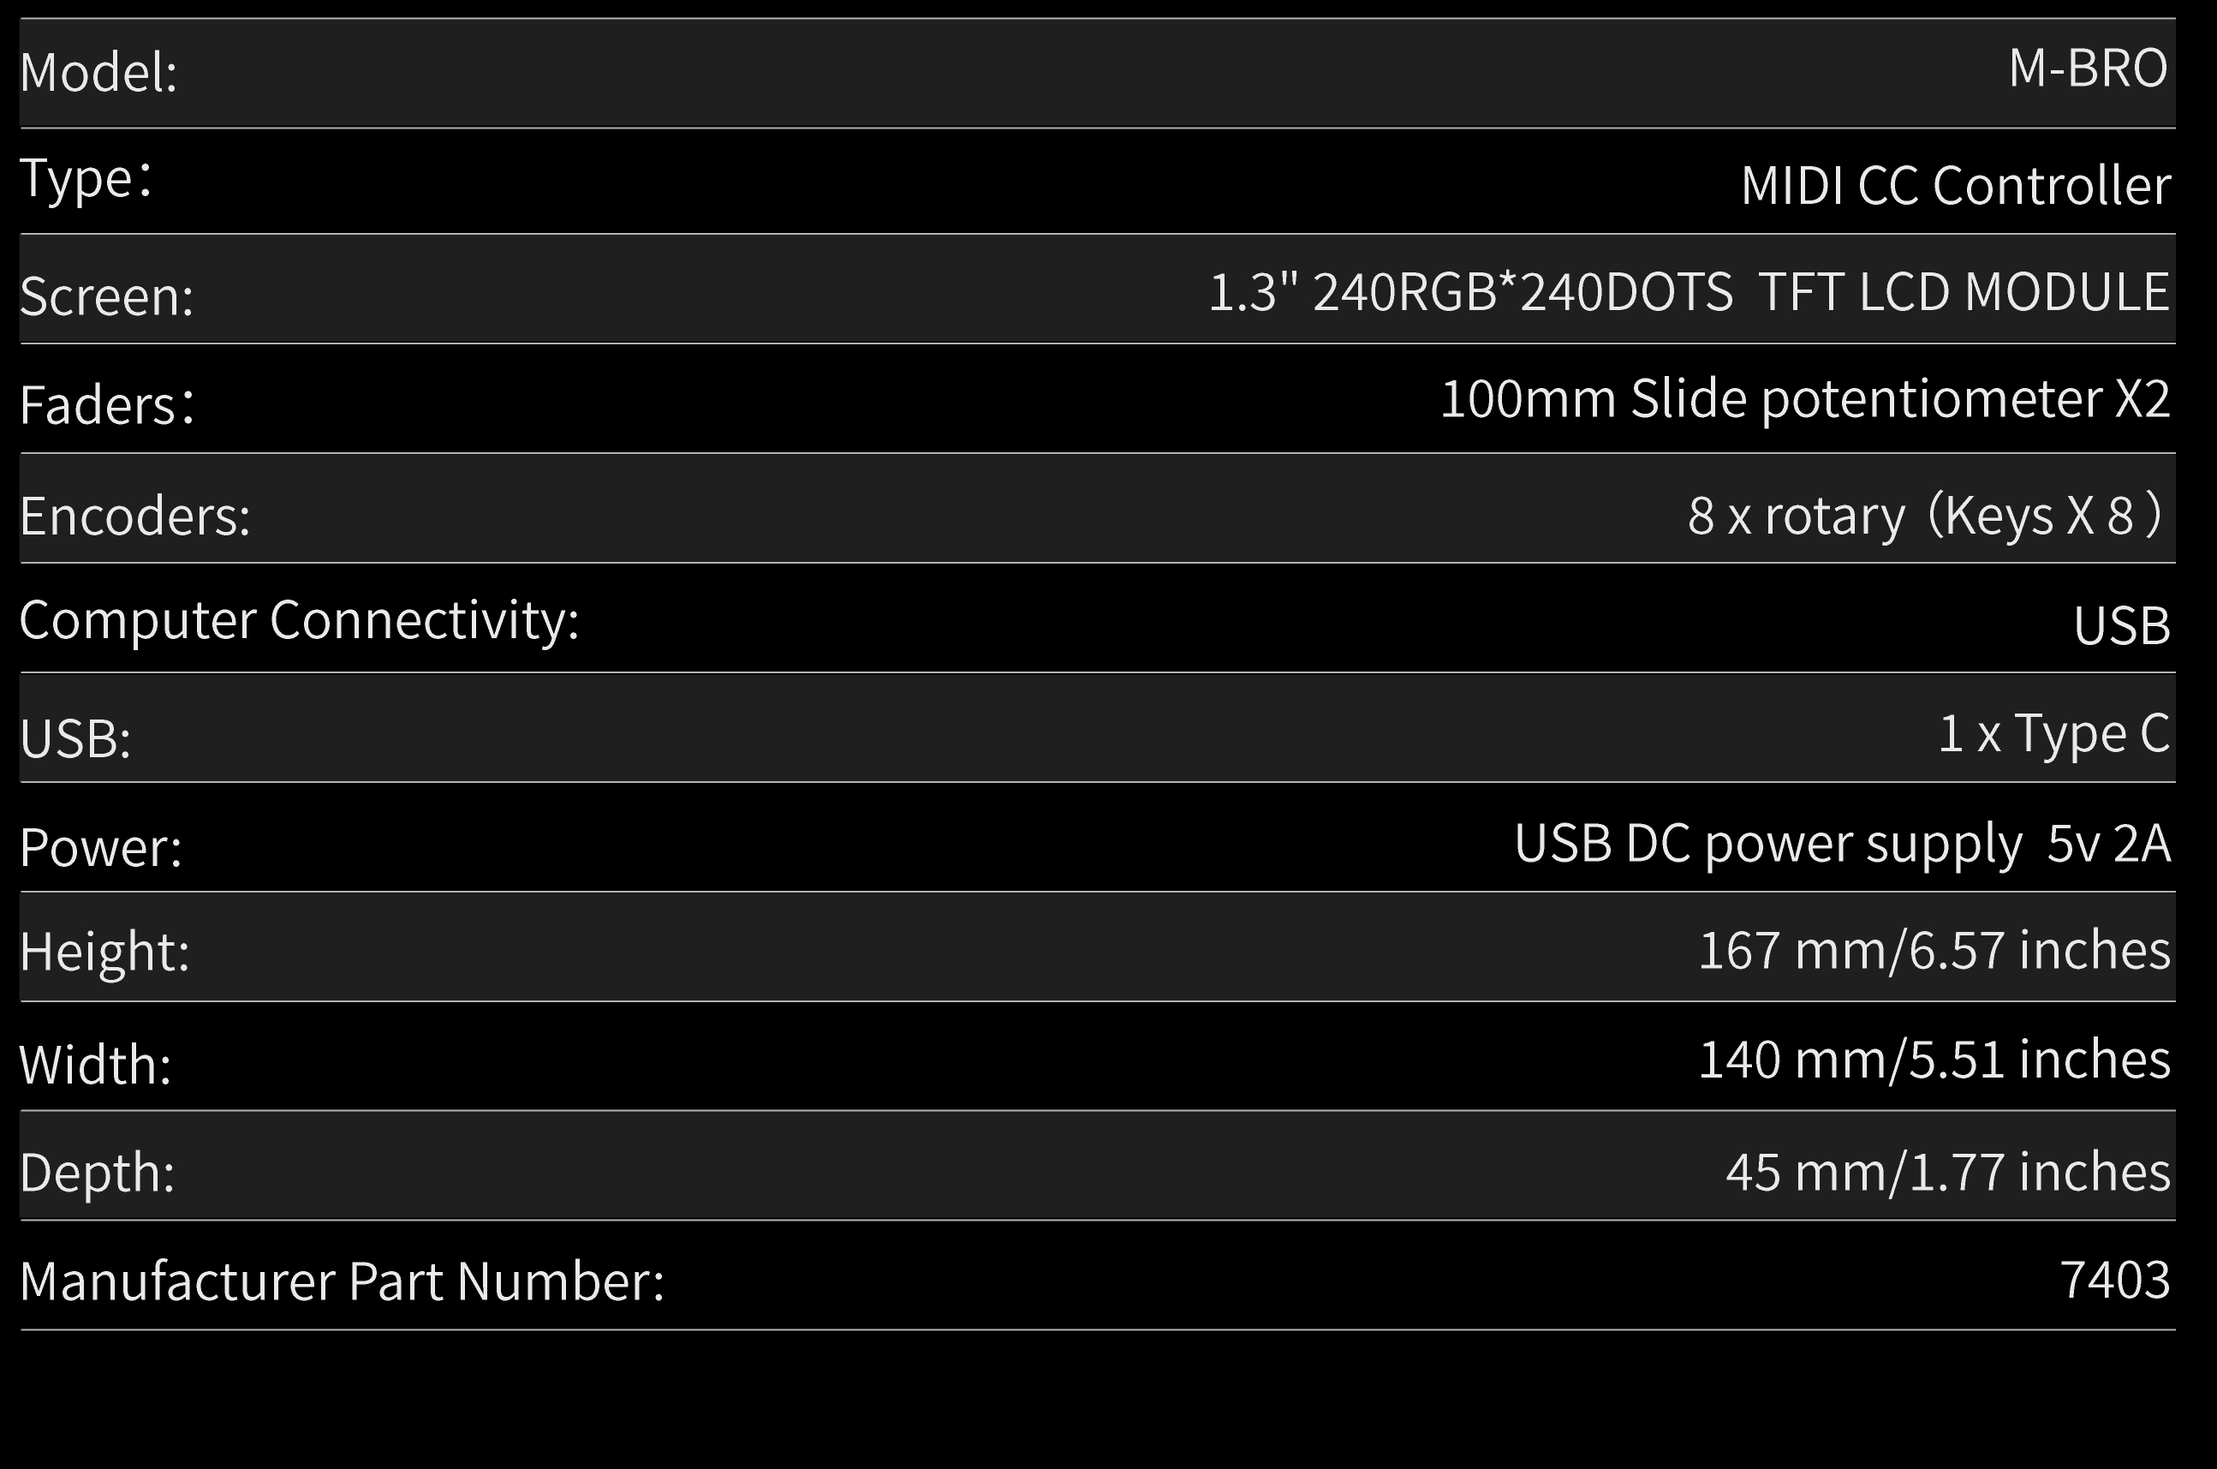Click the "Faders:" label
Viewport: 2217px width, 1469px height.
(107, 404)
